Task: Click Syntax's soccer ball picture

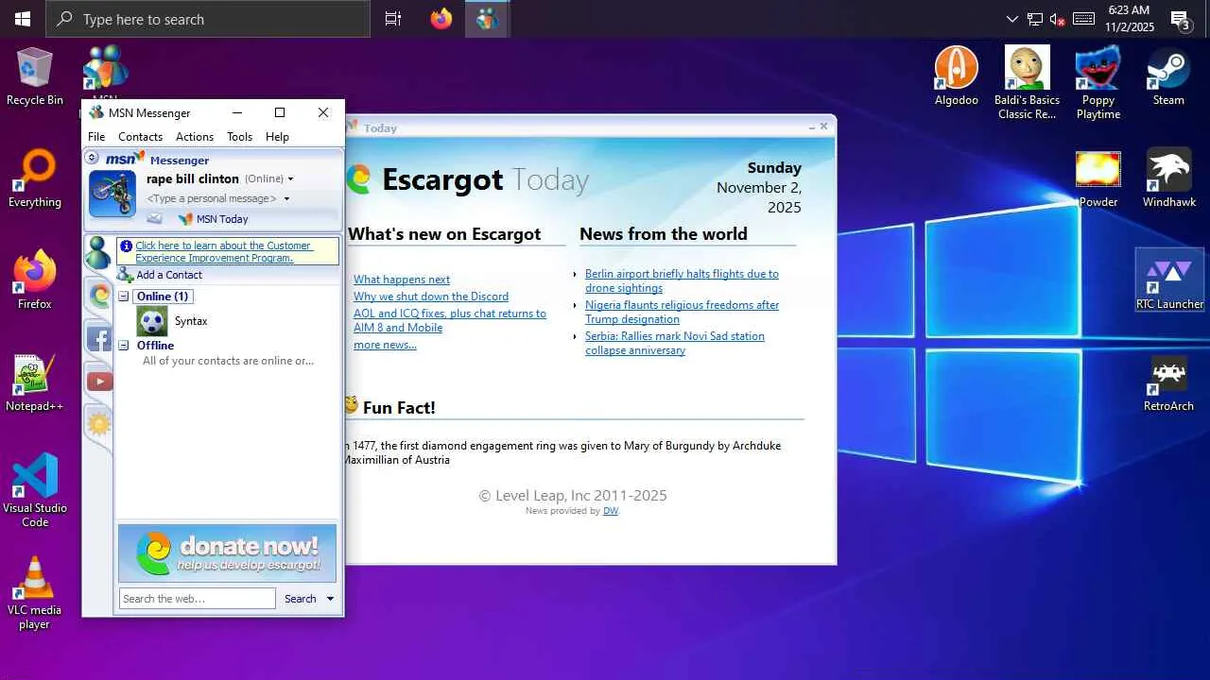Action: pos(152,321)
